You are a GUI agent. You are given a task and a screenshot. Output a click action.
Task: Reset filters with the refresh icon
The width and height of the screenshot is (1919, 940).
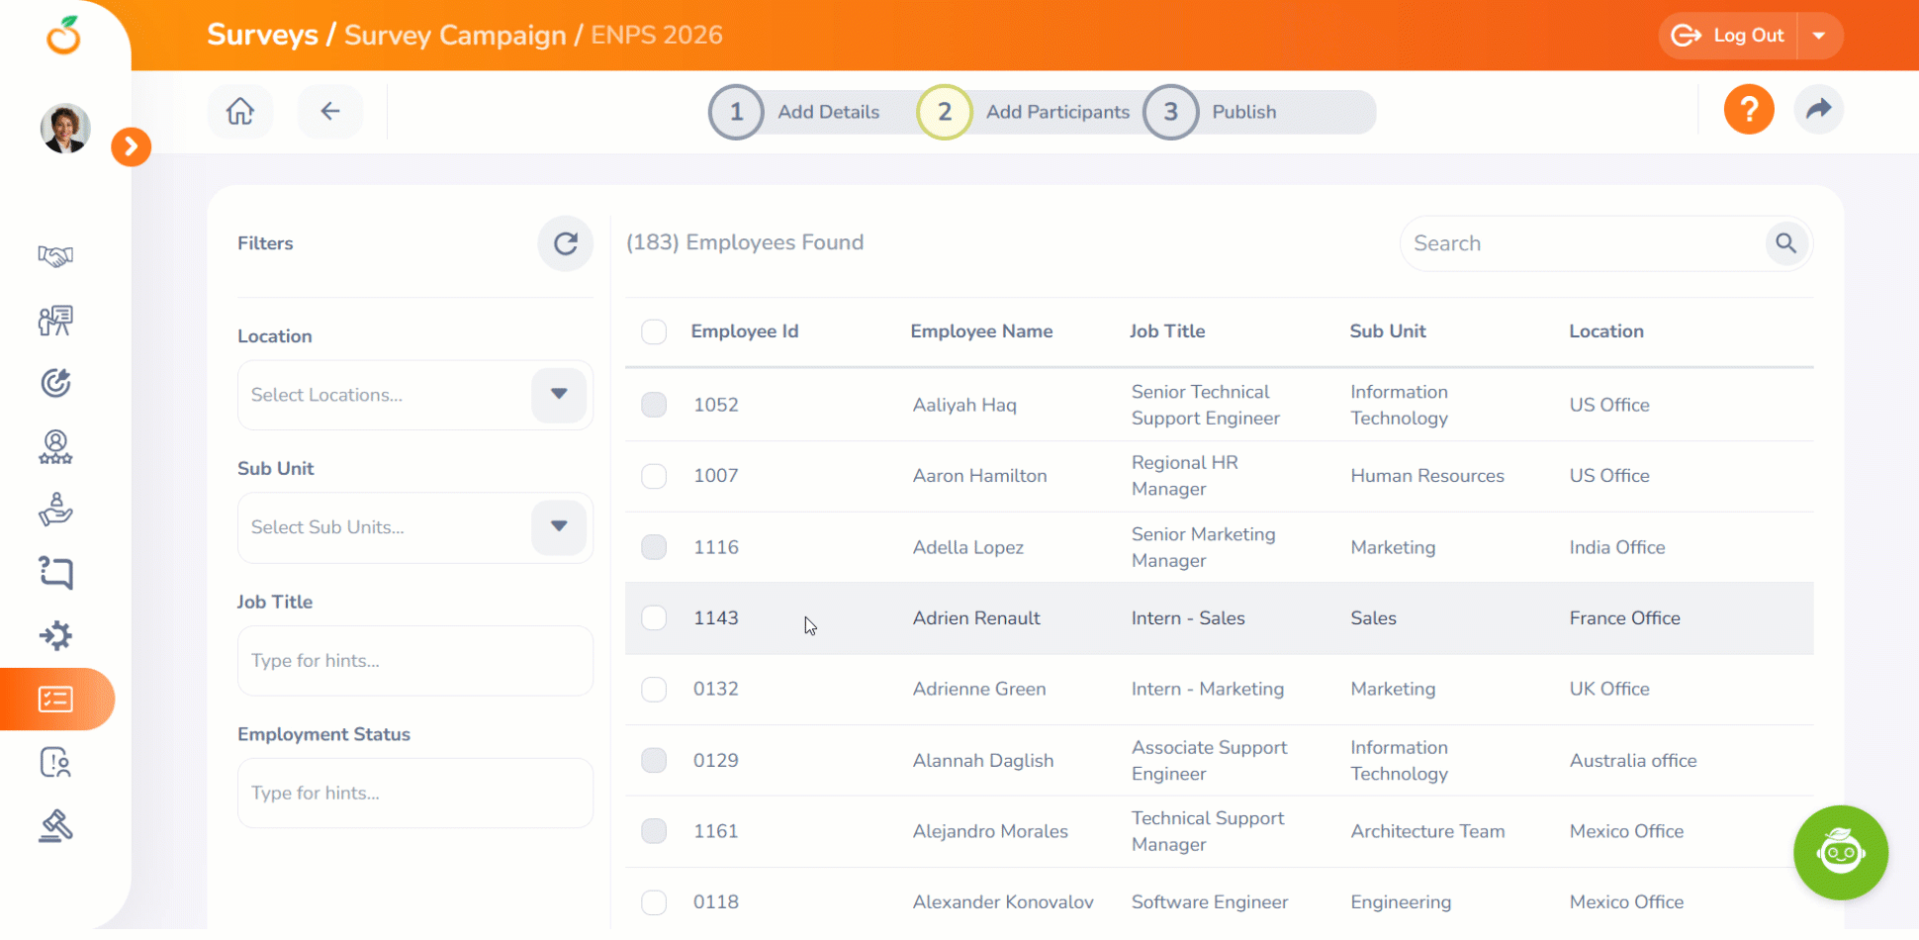565,243
